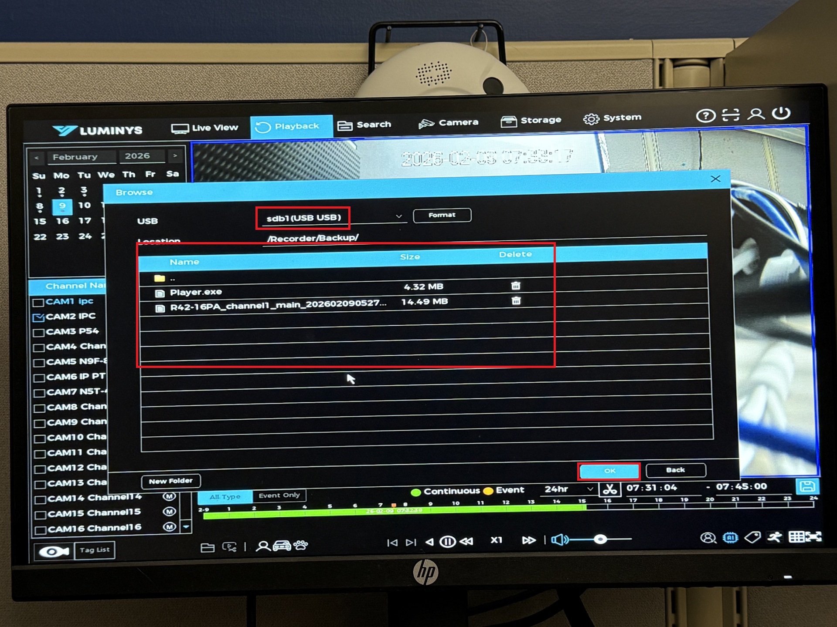Click the fast forward playback icon
This screenshot has height=627, width=837.
(529, 540)
